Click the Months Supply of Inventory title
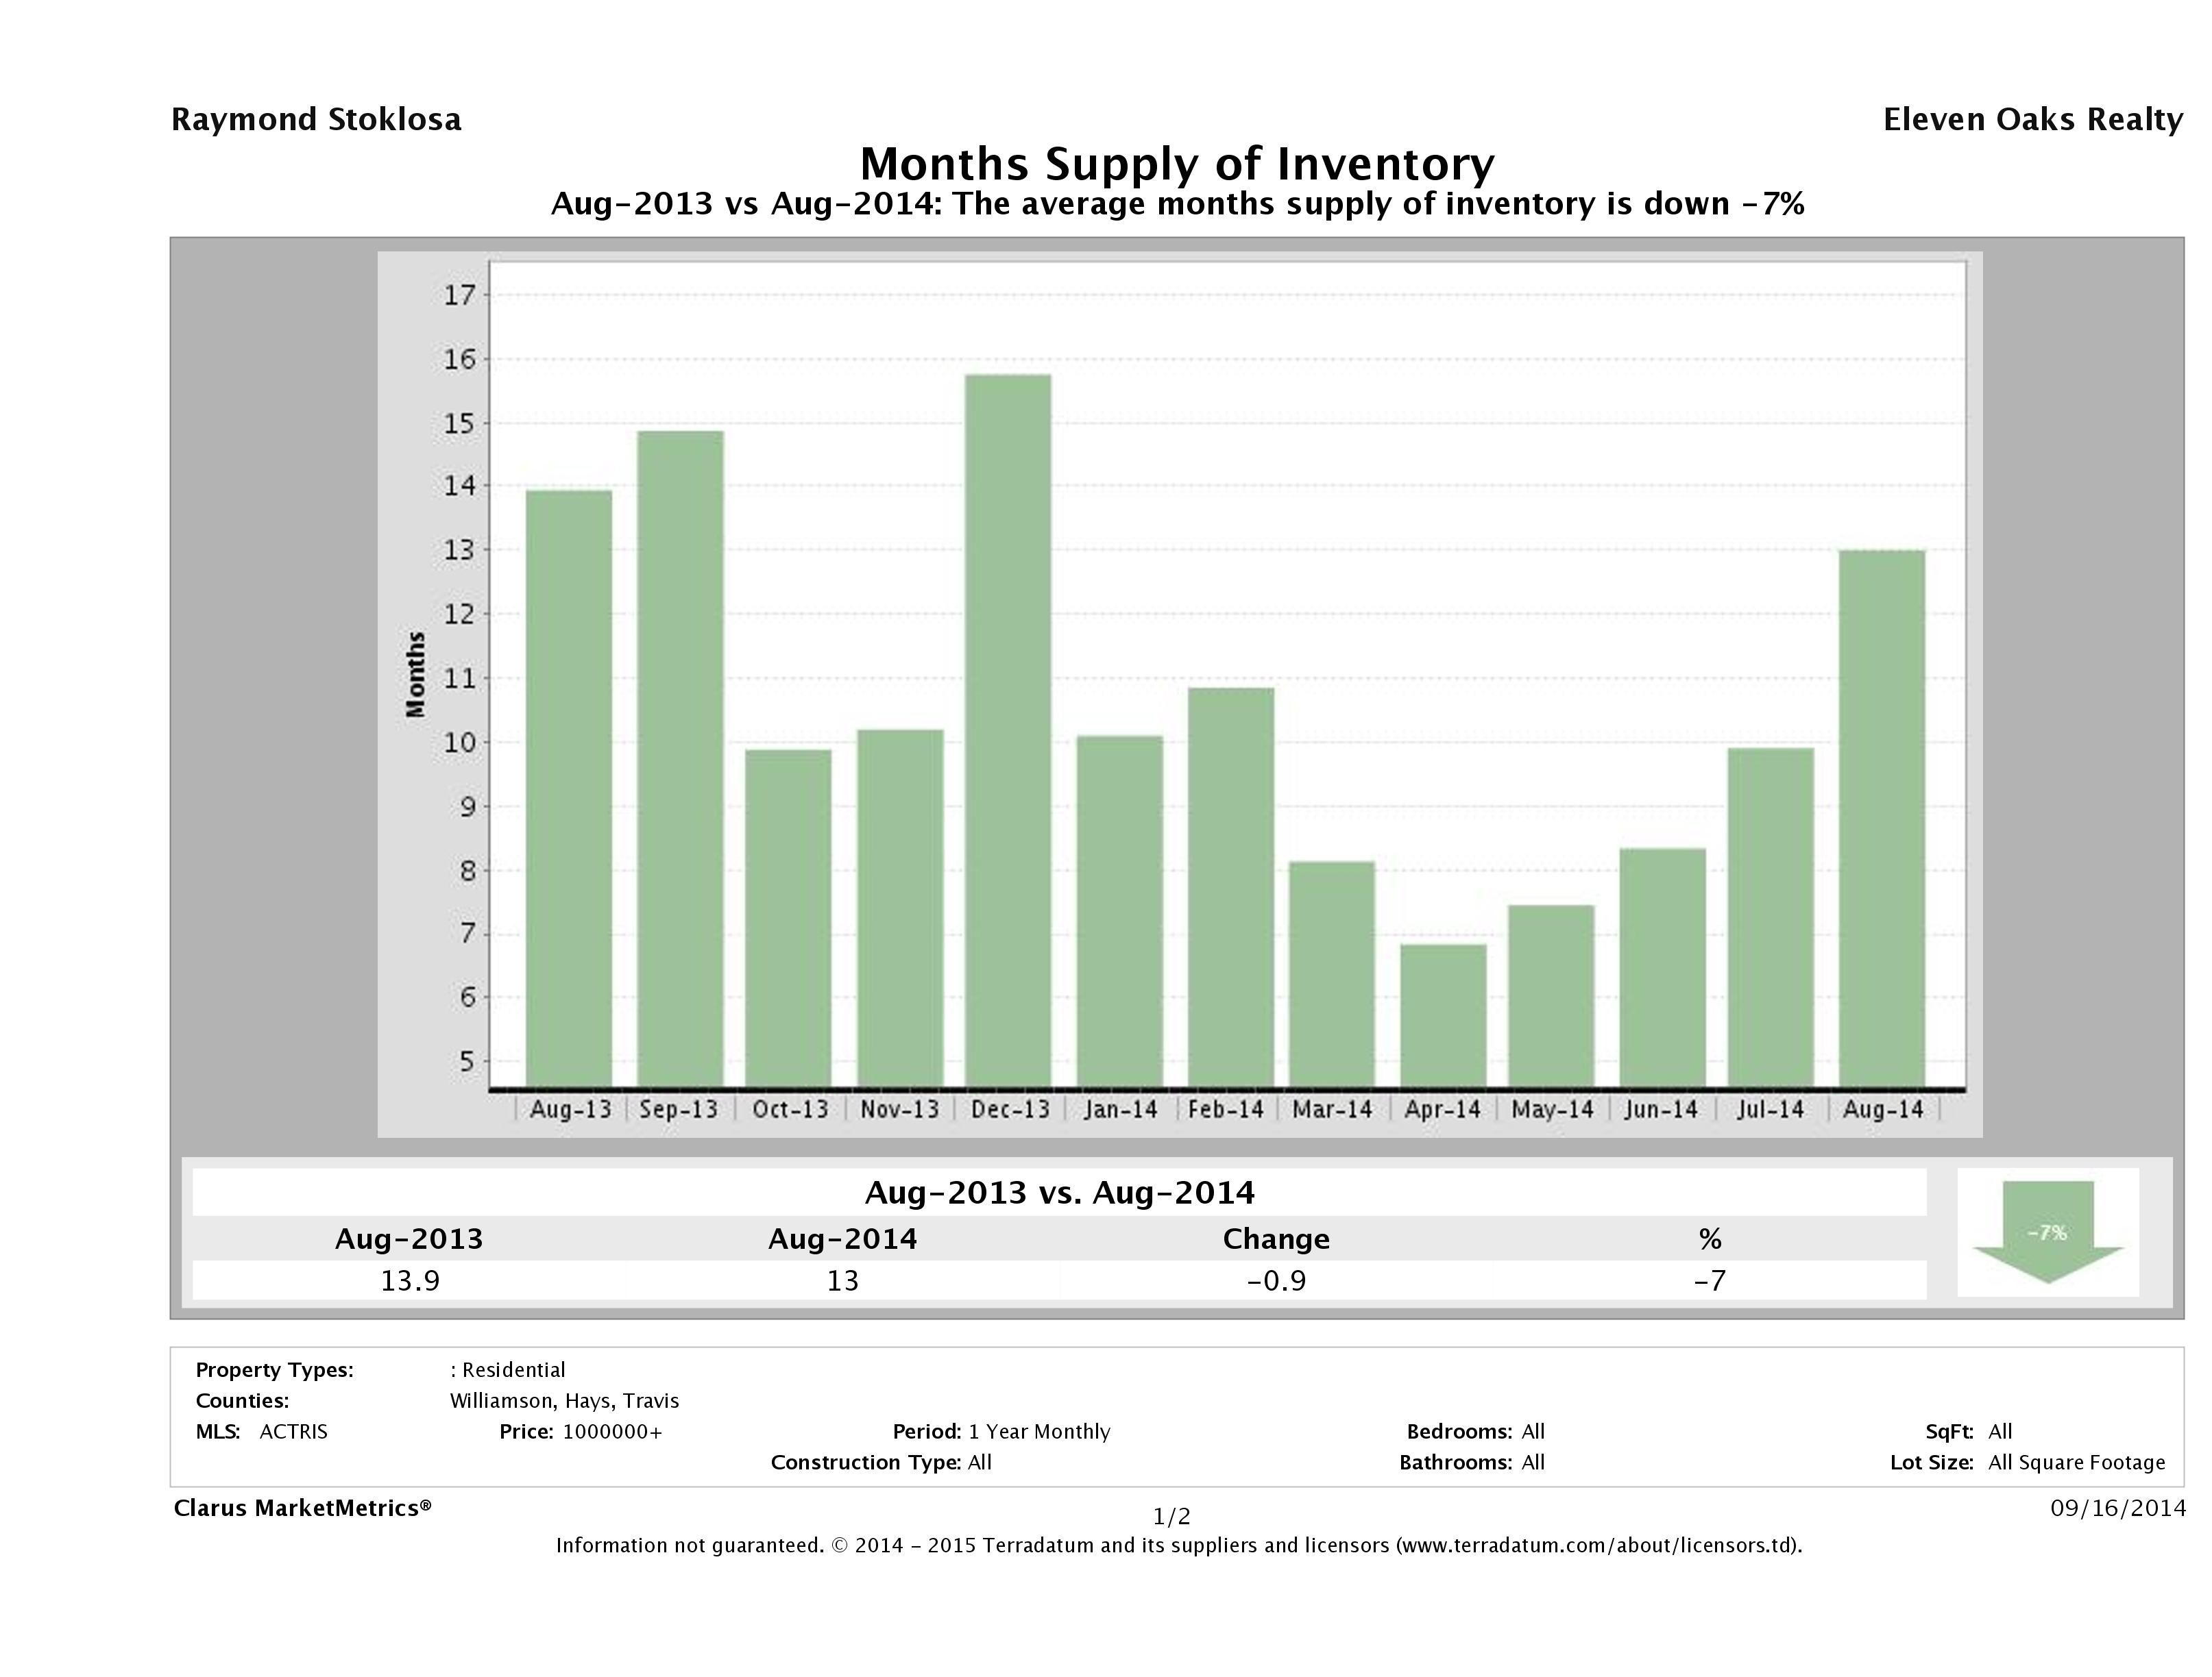The image size is (2212, 1677). click(1177, 163)
